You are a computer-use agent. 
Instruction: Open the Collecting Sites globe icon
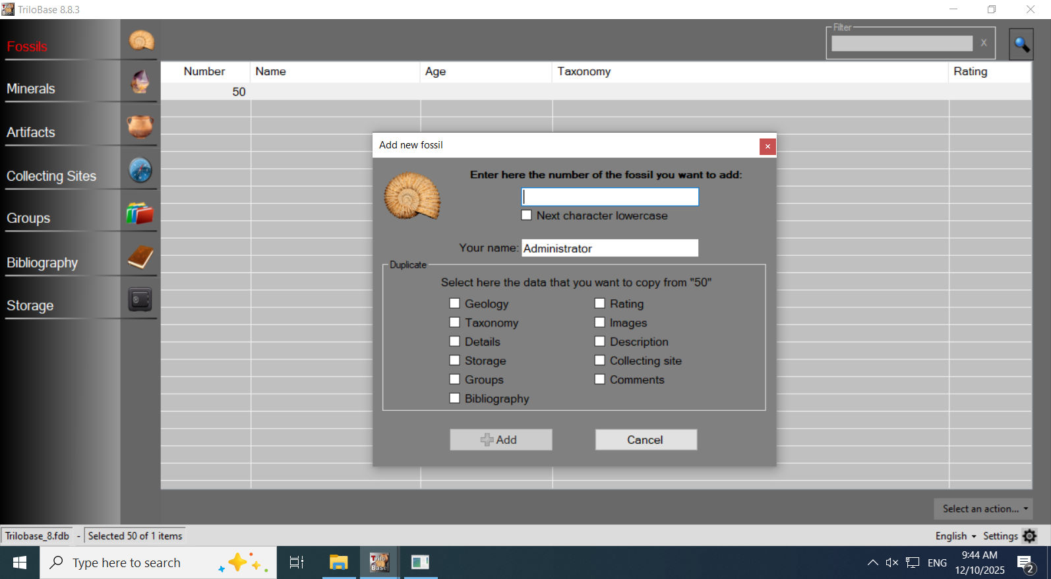point(140,170)
